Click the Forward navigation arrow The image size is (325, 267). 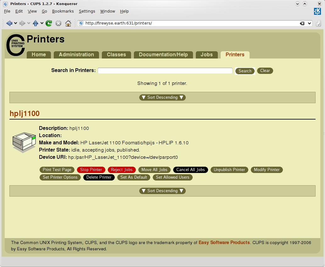[22, 23]
